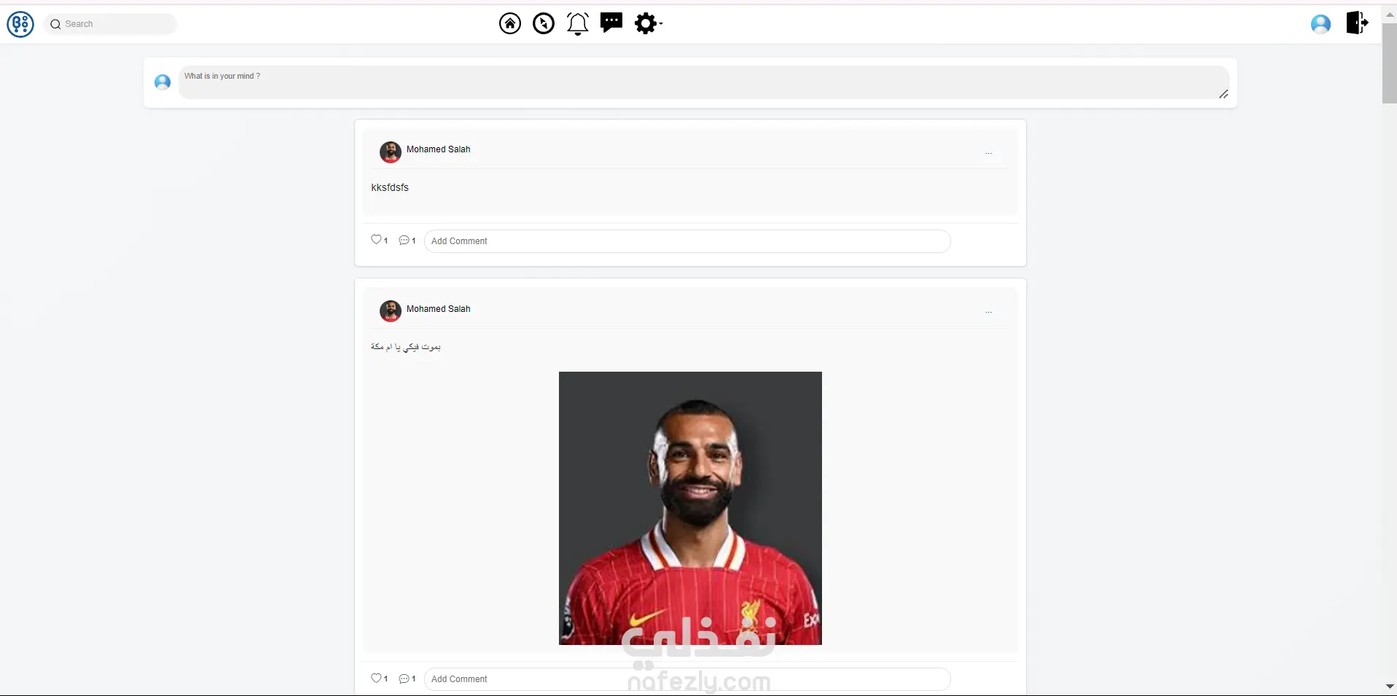Open the home feed icon
This screenshot has height=696, width=1397.
(510, 24)
